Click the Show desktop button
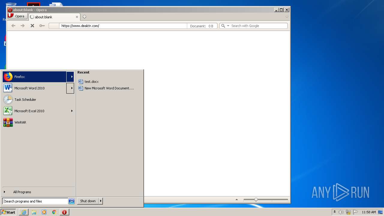Viewport: 384px width, 216px height. pyautogui.click(x=380, y=212)
